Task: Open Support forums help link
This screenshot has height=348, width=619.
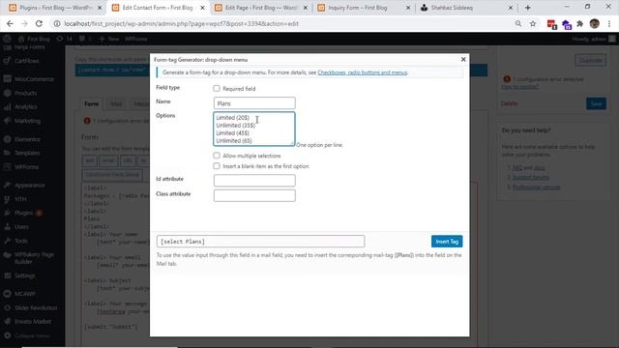Action: (x=531, y=177)
